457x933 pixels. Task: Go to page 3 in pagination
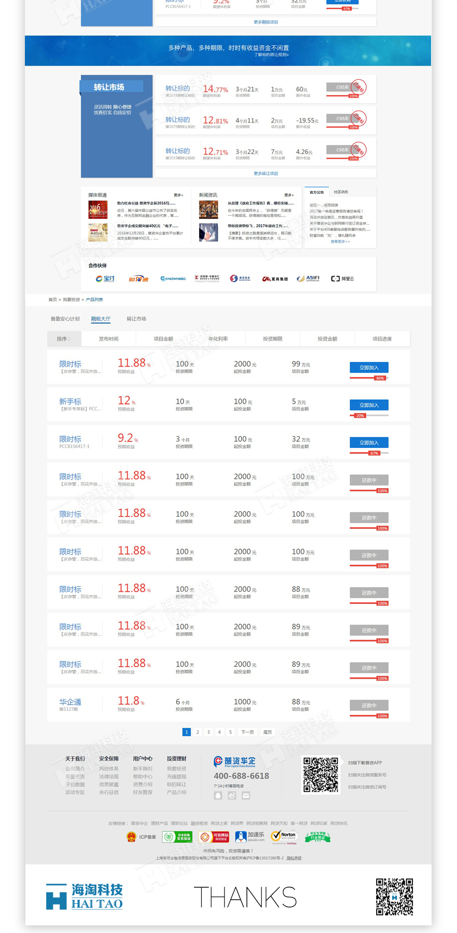(208, 732)
